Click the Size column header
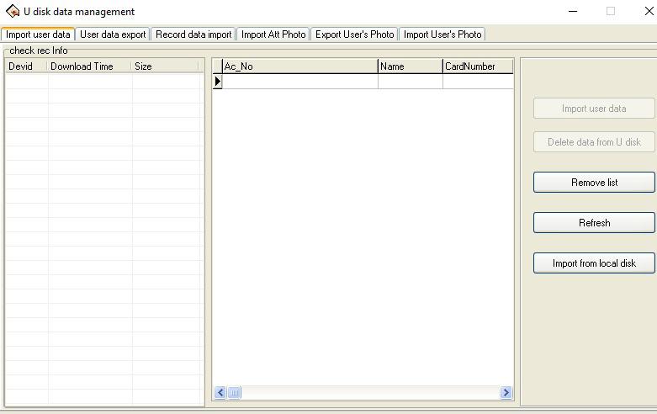Screen dimensions: 657x414 (x=165, y=66)
